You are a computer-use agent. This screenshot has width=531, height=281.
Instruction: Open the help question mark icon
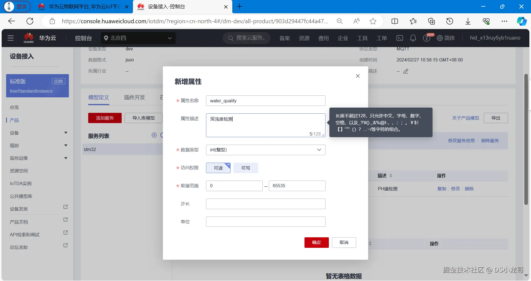[426, 38]
